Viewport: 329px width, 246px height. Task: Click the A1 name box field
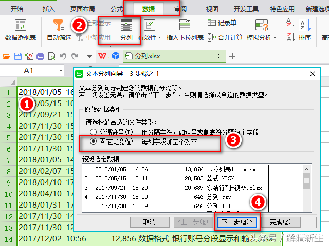[x=29, y=71]
